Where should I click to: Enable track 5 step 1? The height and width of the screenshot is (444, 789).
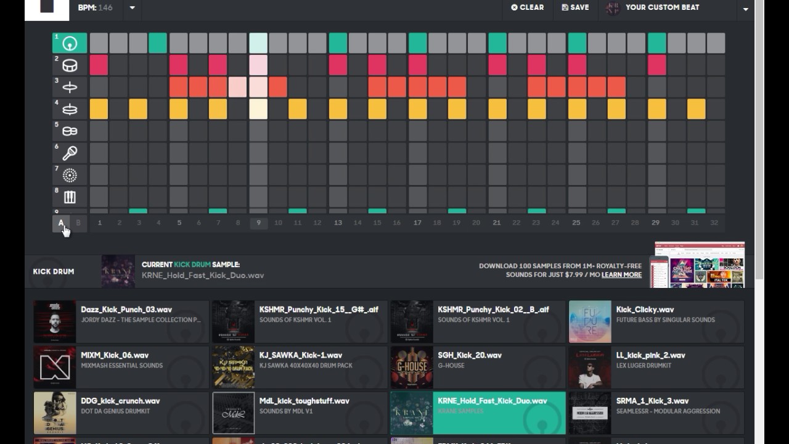pyautogui.click(x=99, y=131)
